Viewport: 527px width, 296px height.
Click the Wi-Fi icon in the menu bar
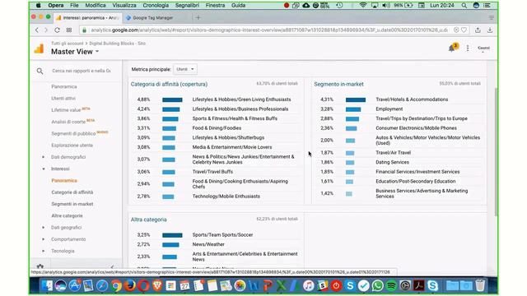(363, 6)
